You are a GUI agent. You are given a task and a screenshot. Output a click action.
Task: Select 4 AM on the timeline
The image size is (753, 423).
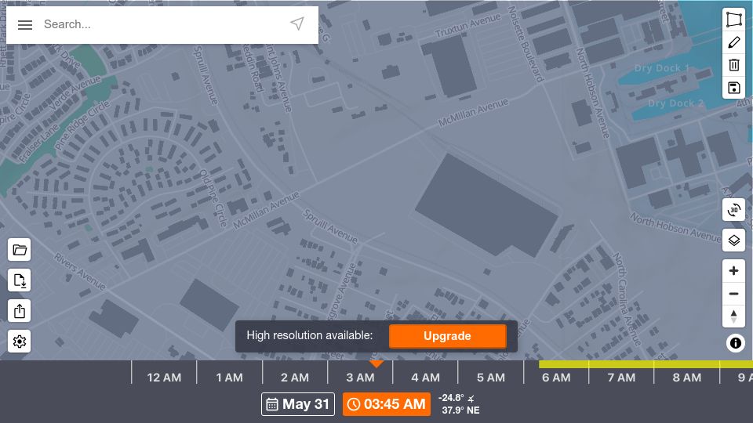[425, 378]
